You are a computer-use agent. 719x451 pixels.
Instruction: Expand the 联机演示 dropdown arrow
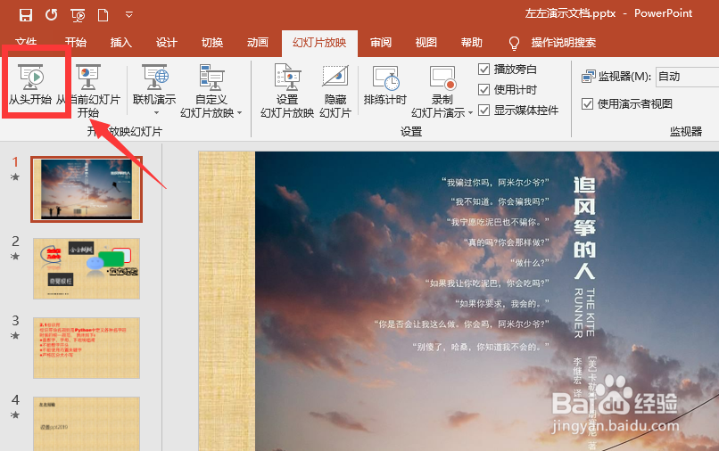coord(156,112)
